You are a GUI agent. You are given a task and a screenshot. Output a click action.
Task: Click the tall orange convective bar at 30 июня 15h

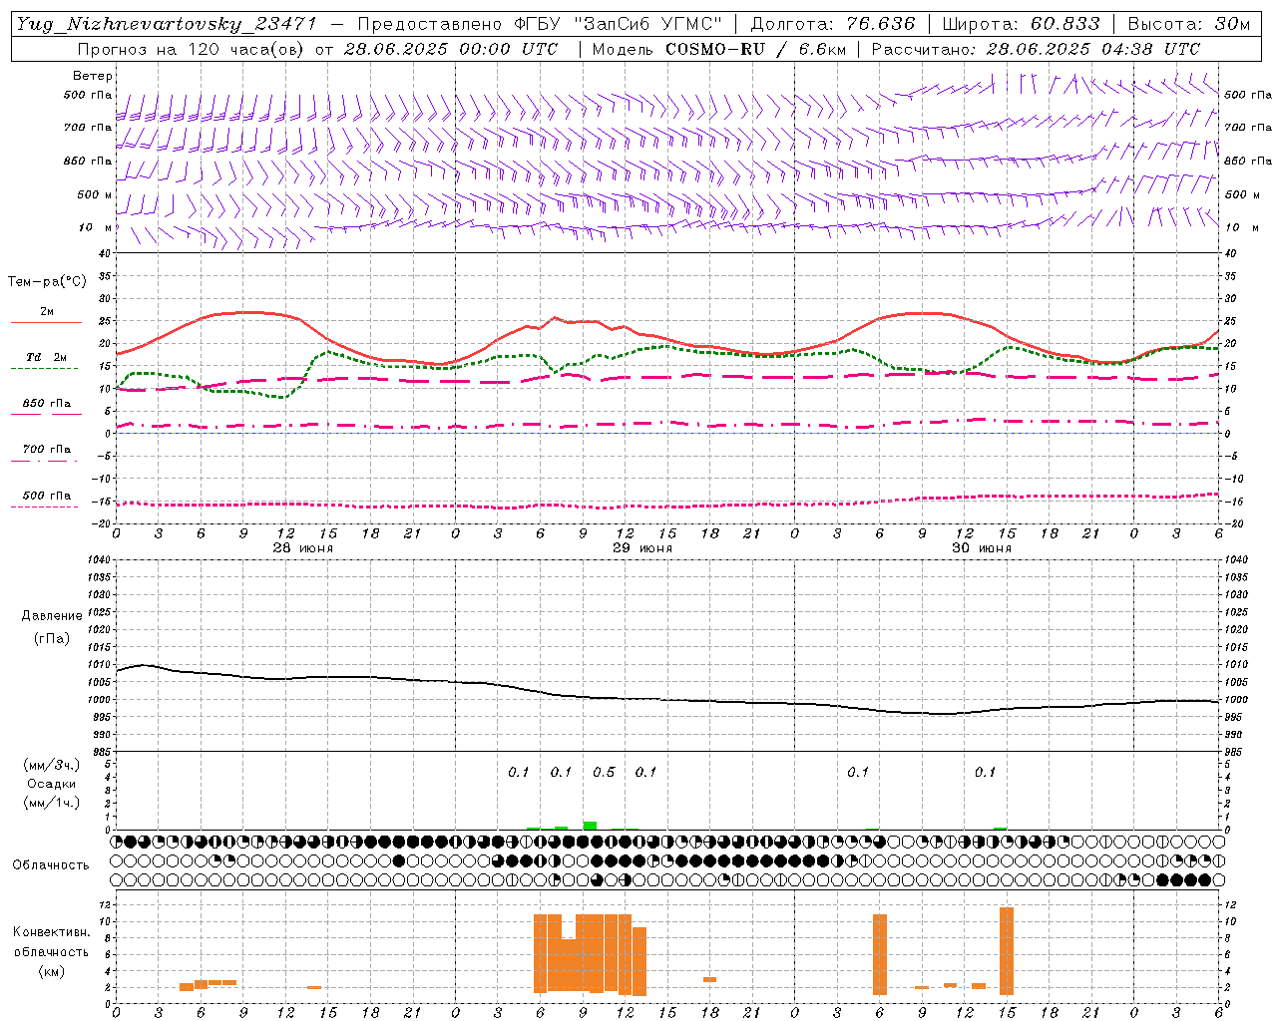pos(1007,951)
